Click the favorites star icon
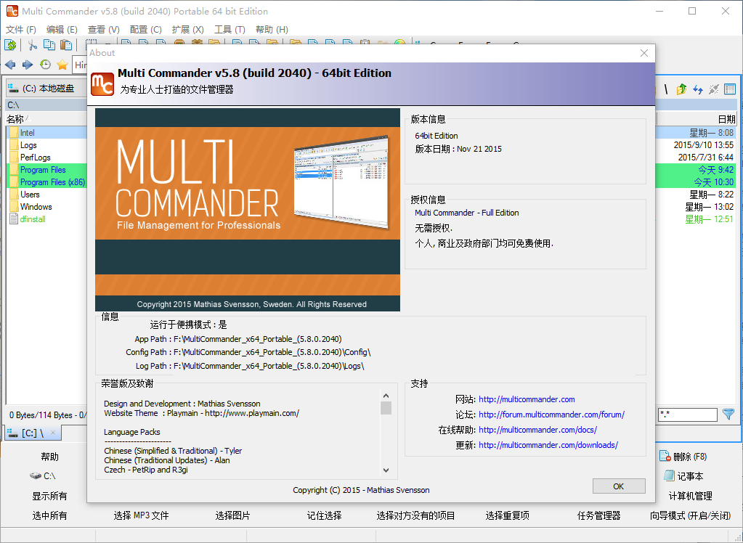This screenshot has height=543, width=743. click(62, 65)
